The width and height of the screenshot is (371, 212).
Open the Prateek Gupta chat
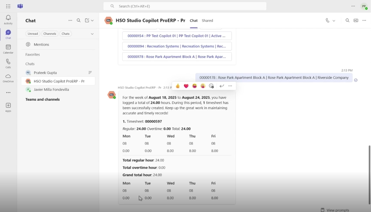point(45,73)
